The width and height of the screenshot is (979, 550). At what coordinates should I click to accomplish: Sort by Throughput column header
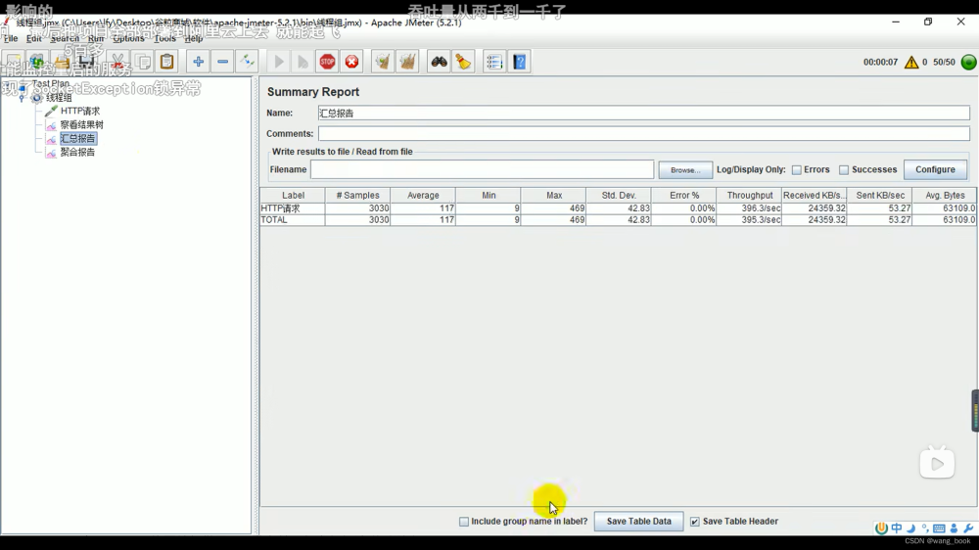750,196
